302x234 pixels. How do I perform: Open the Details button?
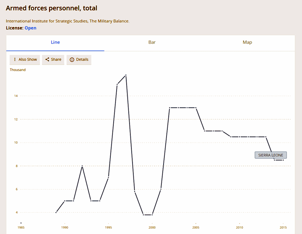79,60
